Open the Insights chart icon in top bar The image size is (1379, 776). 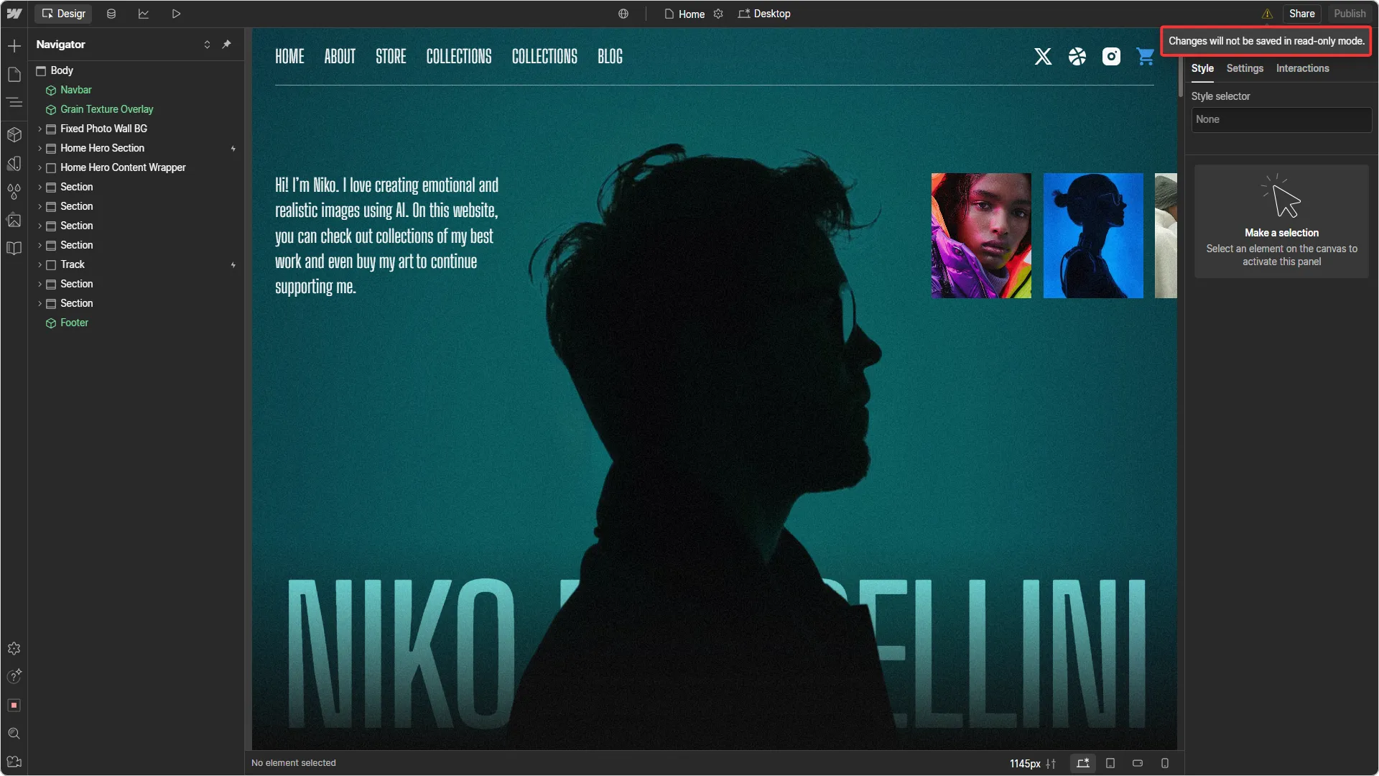pyautogui.click(x=144, y=14)
